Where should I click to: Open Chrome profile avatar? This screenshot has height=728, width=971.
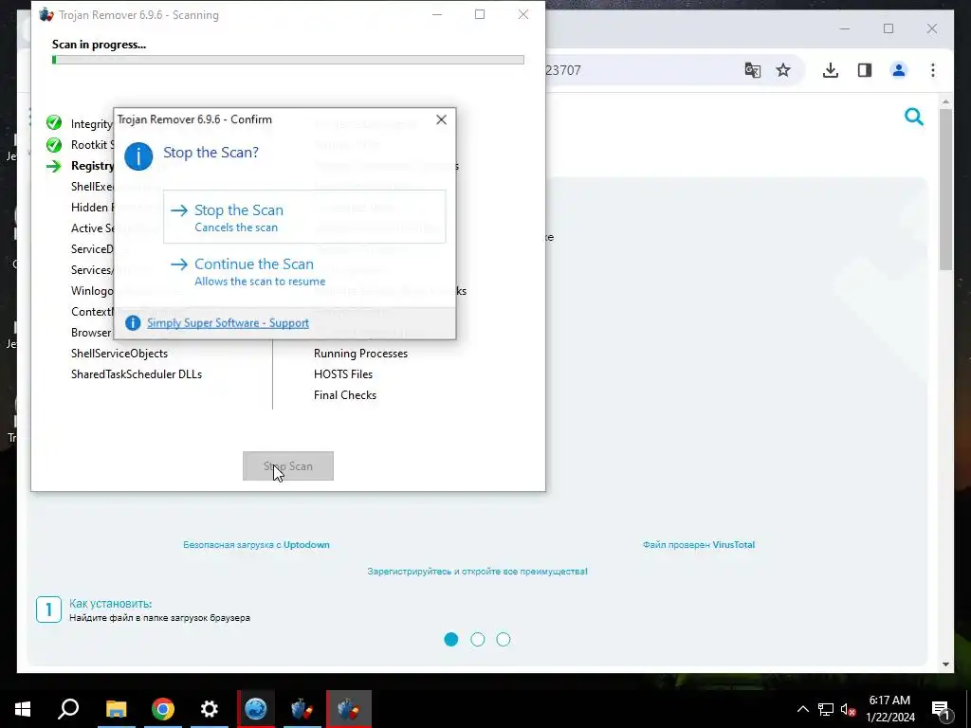point(899,70)
